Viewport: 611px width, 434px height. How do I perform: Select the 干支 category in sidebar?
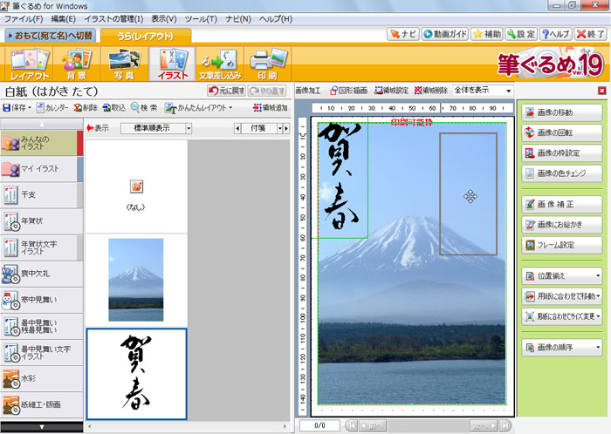point(41,195)
